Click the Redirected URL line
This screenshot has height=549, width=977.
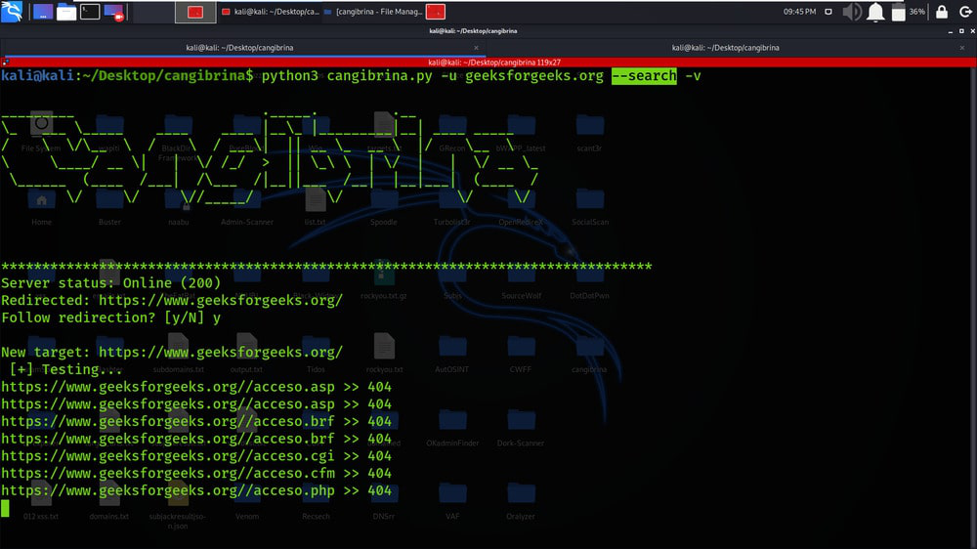click(172, 300)
